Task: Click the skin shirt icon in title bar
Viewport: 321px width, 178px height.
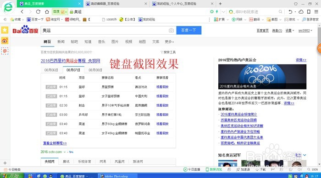Action: [296, 4]
